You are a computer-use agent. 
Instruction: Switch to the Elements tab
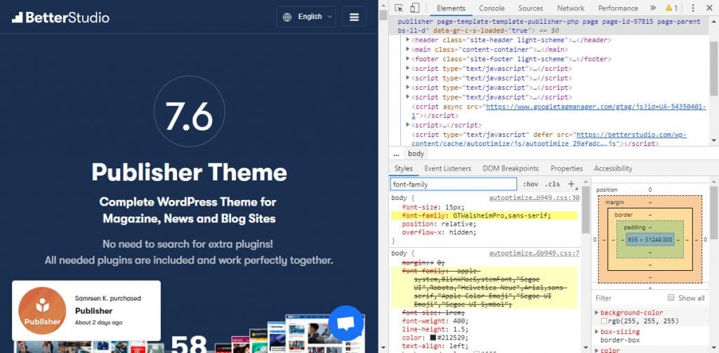[x=451, y=8]
